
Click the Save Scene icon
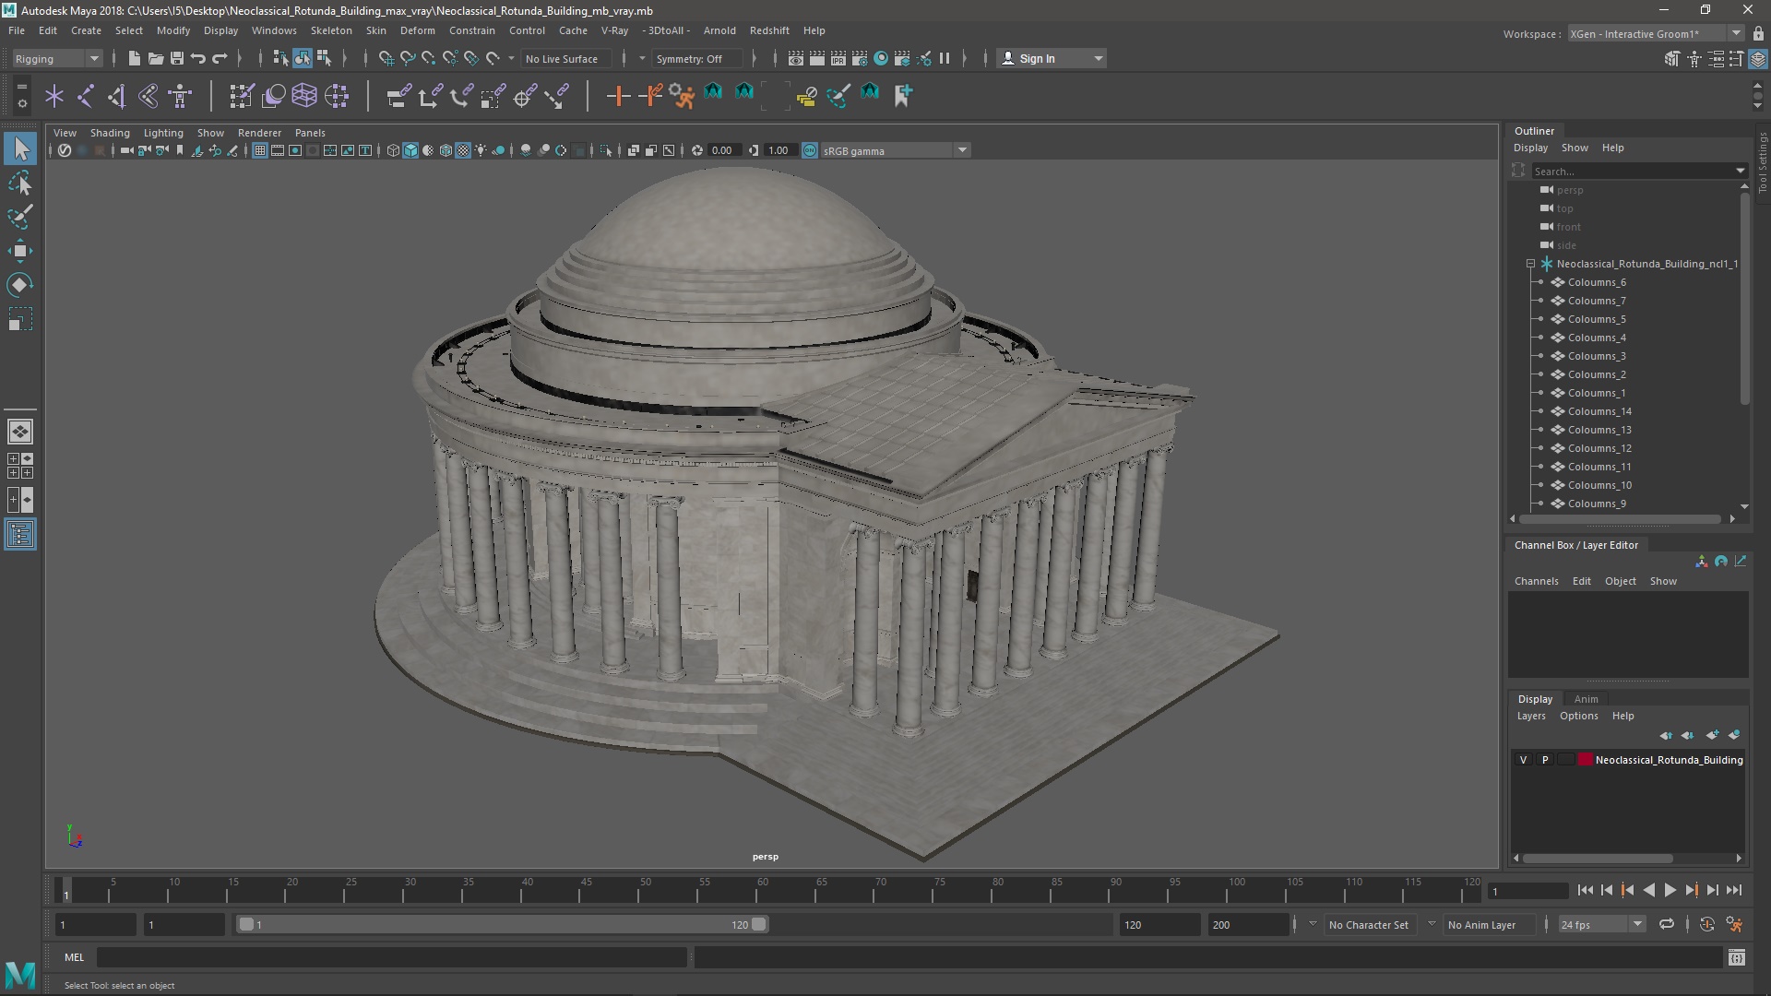177,58
